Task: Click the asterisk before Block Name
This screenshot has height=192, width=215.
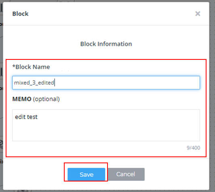Action: [14, 66]
